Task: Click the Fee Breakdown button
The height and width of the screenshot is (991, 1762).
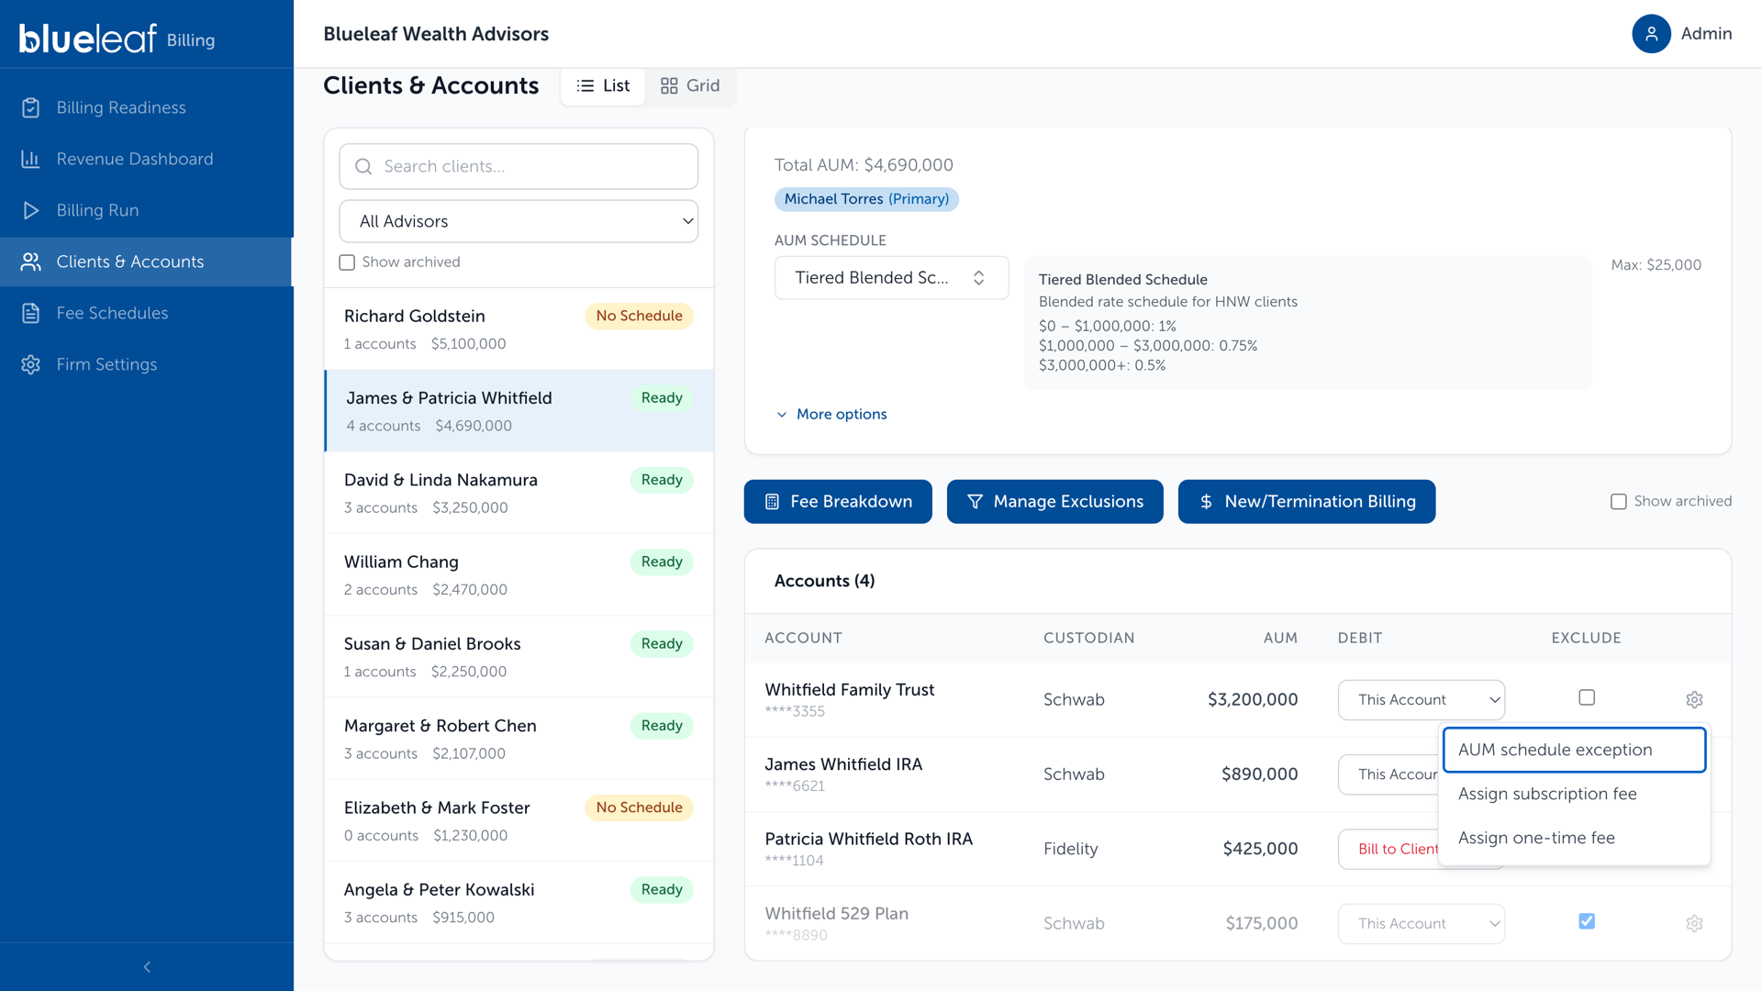Action: (x=838, y=502)
